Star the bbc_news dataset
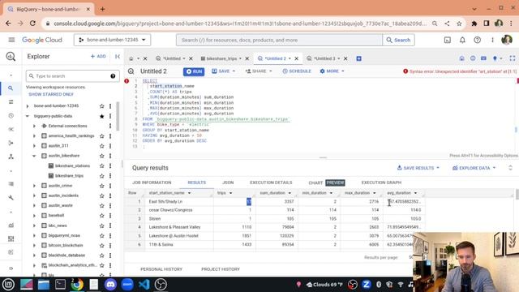 (101, 225)
